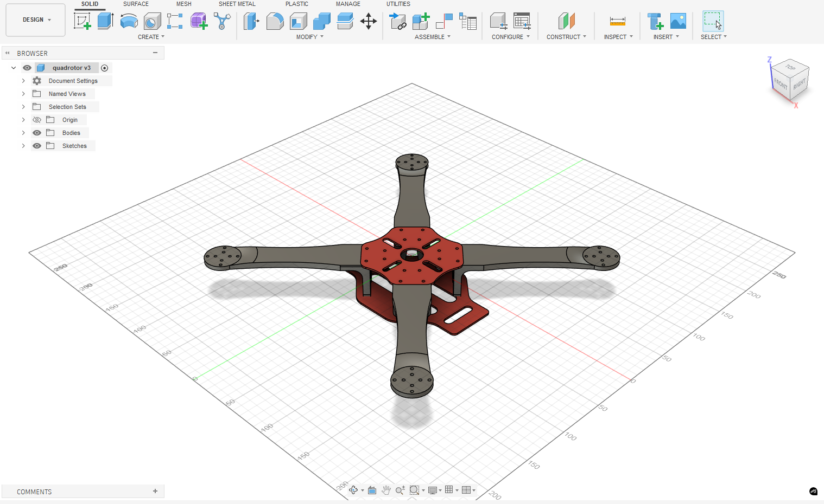Switch to the Manage tab

tap(348, 4)
